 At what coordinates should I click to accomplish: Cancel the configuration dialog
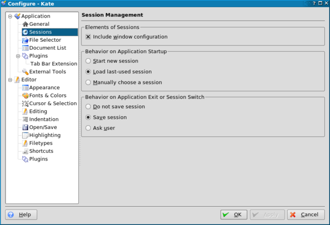[306, 215]
